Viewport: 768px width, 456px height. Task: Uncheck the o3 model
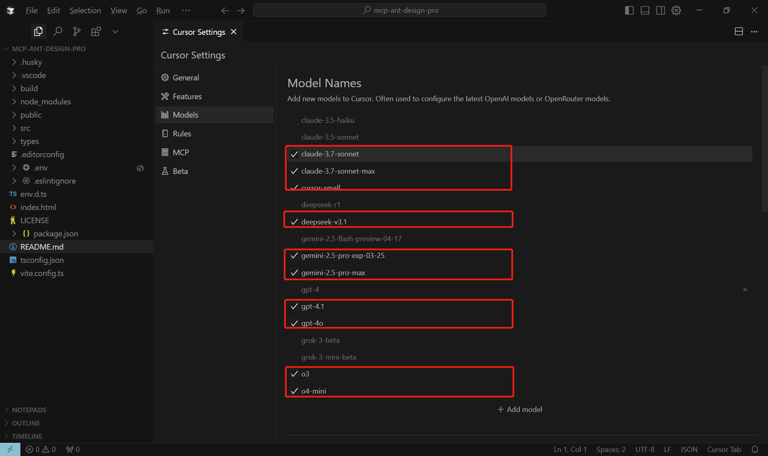294,374
